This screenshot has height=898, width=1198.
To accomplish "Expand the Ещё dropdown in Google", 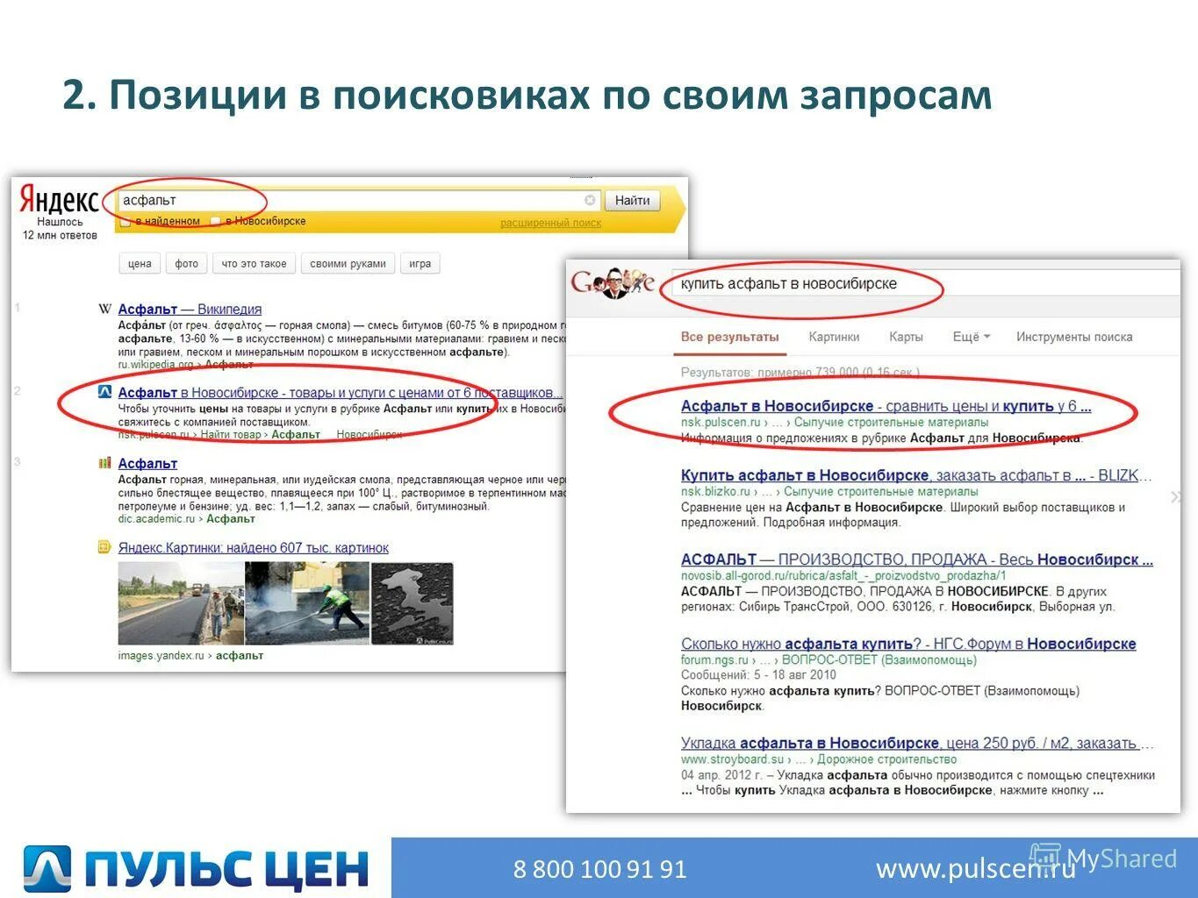I will point(972,337).
